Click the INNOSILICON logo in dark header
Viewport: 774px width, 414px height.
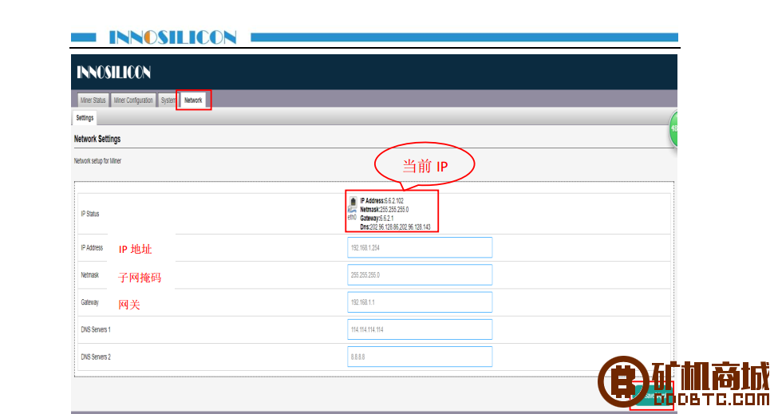tap(113, 73)
